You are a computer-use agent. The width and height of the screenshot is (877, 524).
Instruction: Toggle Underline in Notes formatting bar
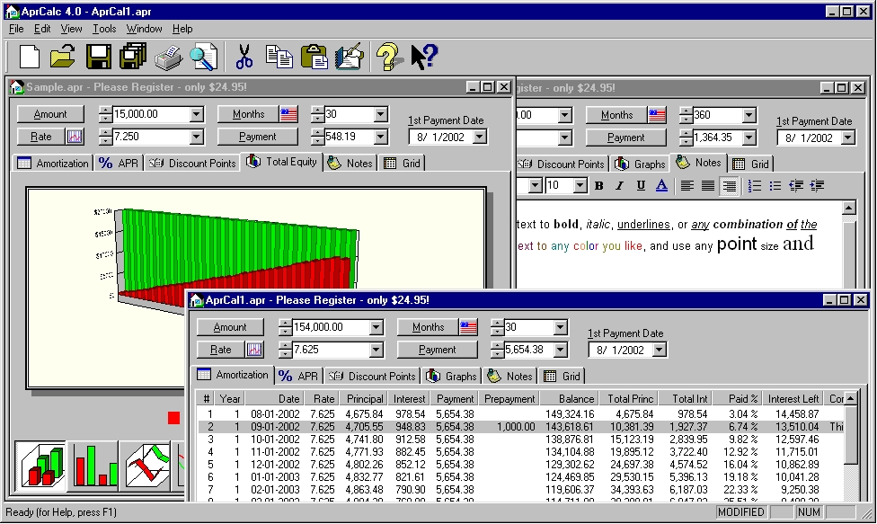(641, 186)
